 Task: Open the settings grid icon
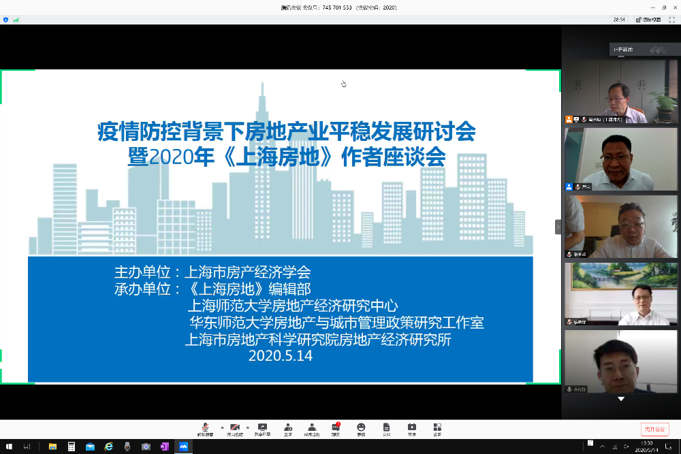[437, 429]
